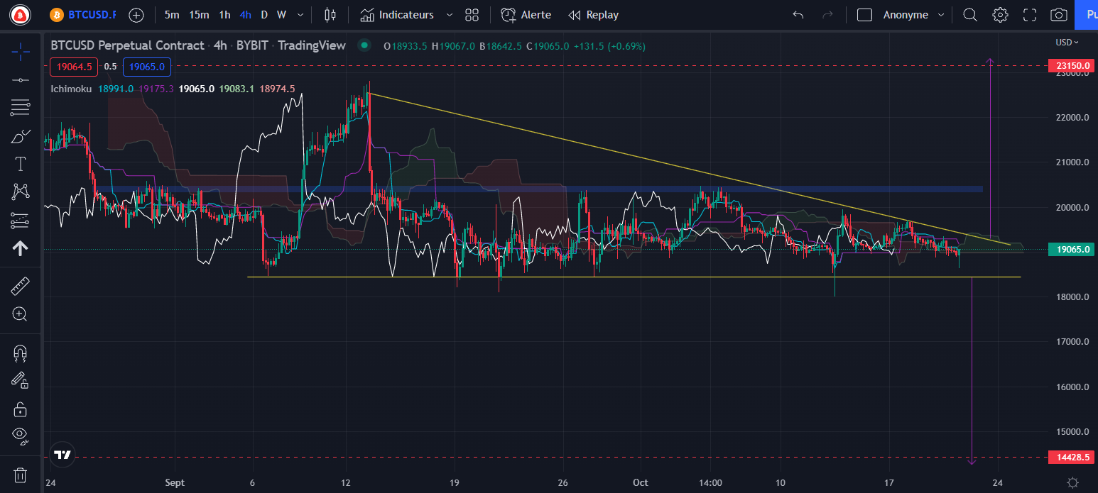Select the D daily timeframe
Image resolution: width=1098 pixels, height=493 pixels.
tap(264, 15)
